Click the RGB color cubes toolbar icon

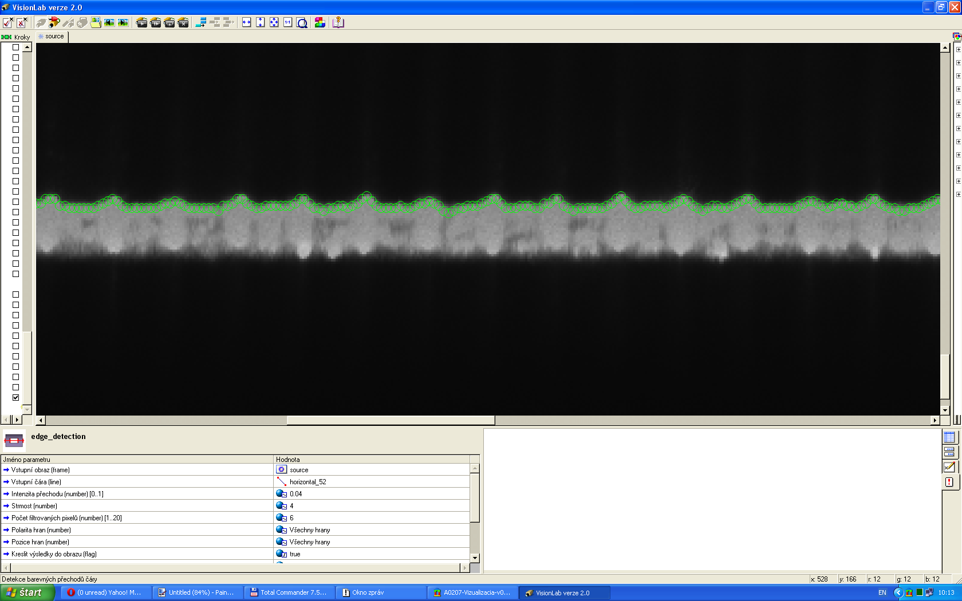tap(320, 22)
